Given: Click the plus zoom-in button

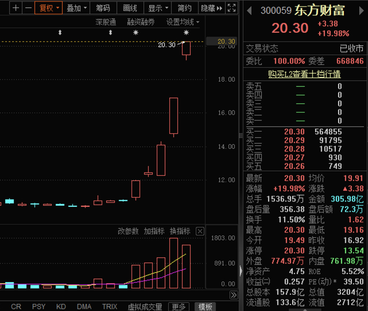Looking at the screenshot, I should (x=16, y=8).
